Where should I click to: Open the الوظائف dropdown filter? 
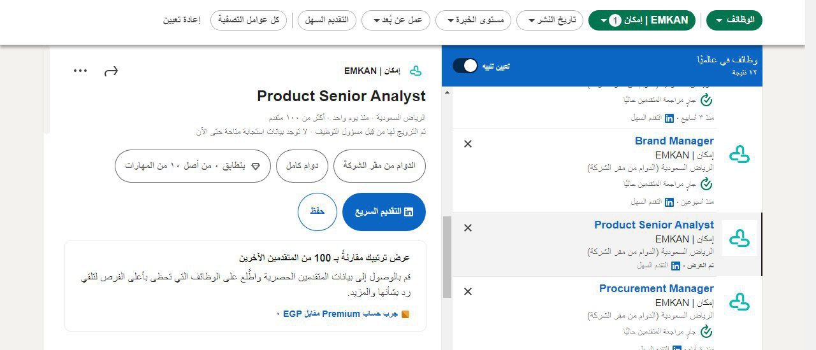tap(734, 20)
